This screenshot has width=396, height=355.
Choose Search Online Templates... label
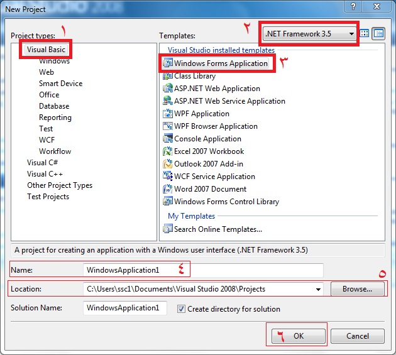pyautogui.click(x=218, y=229)
